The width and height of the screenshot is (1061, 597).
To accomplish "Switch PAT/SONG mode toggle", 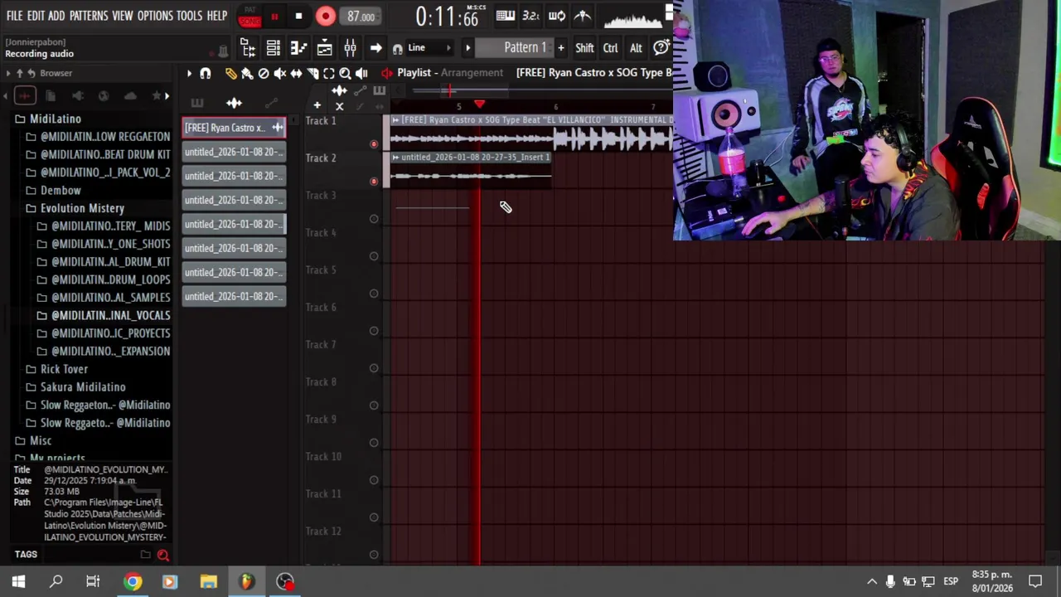I will coord(250,17).
